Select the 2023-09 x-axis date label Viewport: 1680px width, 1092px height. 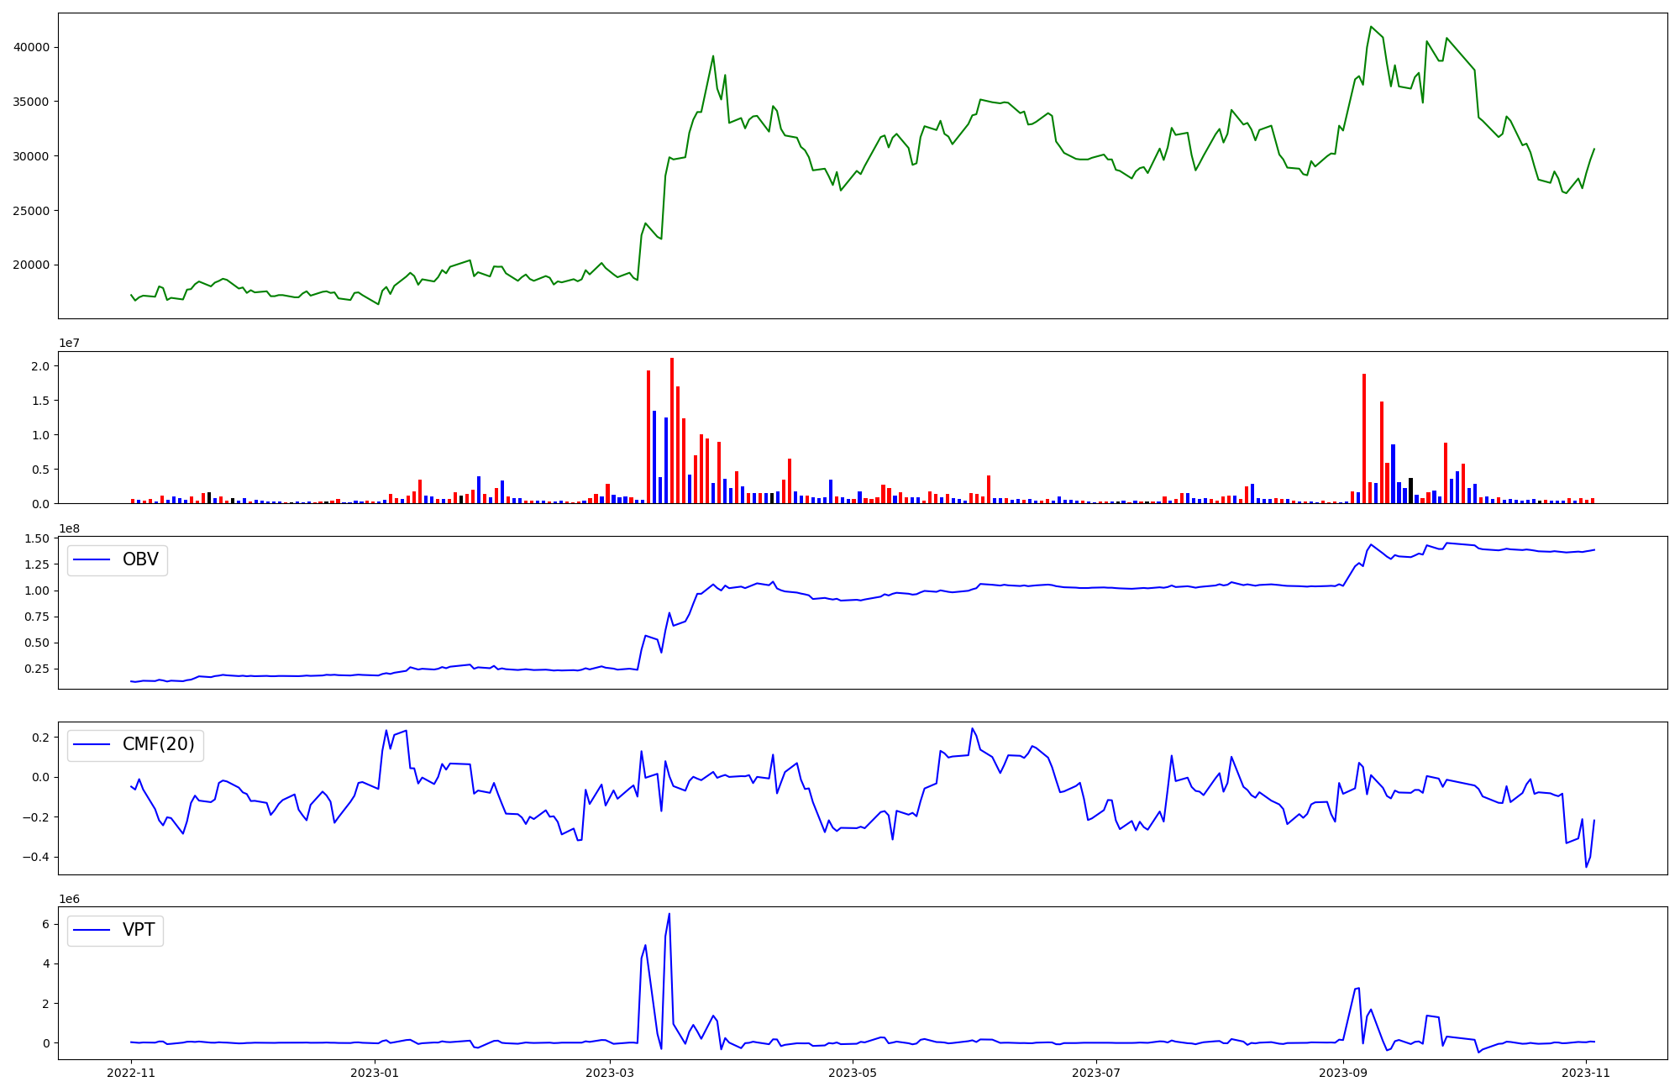point(1343,1073)
